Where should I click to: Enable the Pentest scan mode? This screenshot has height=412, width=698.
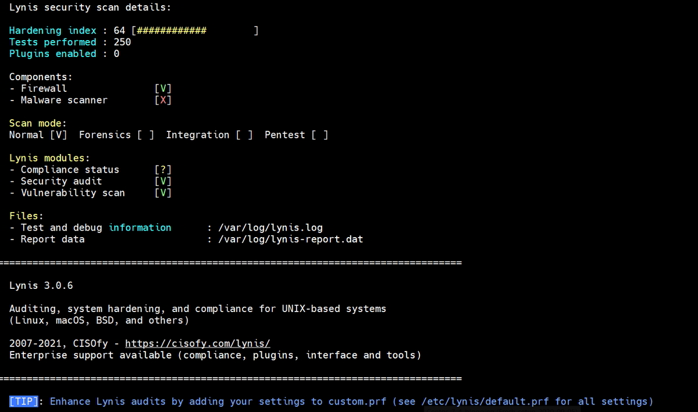coord(320,134)
